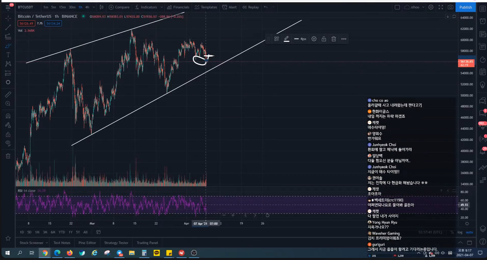
Task: Open the alerts clock panel in right sidebar
Action: (x=483, y=21)
